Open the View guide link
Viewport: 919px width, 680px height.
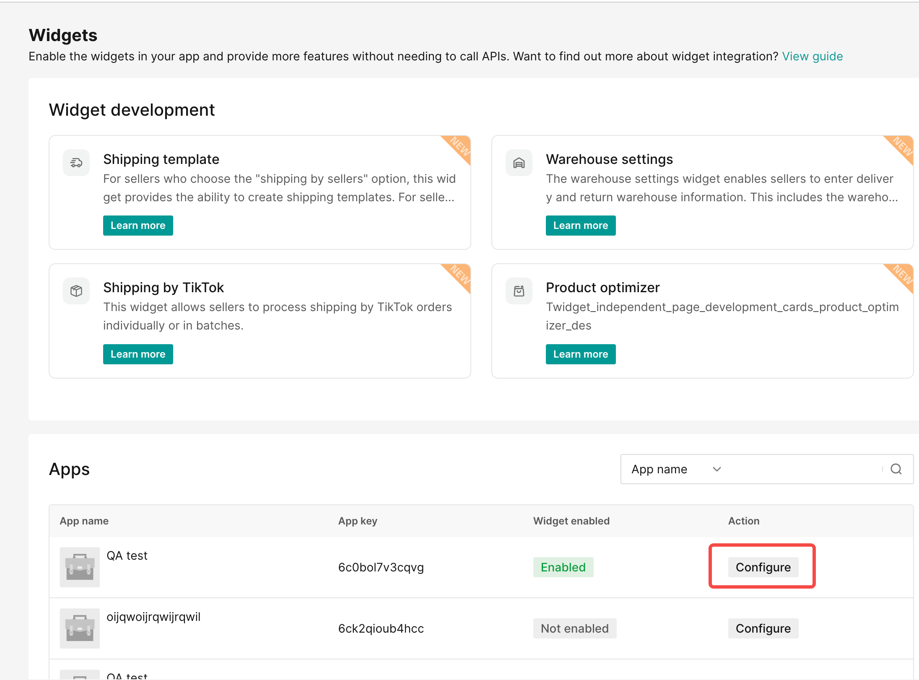812,56
